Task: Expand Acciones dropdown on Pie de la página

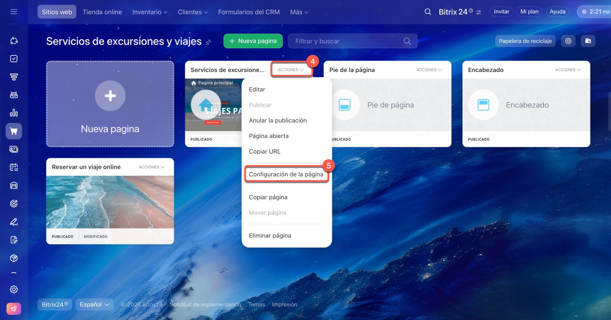Action: point(429,70)
